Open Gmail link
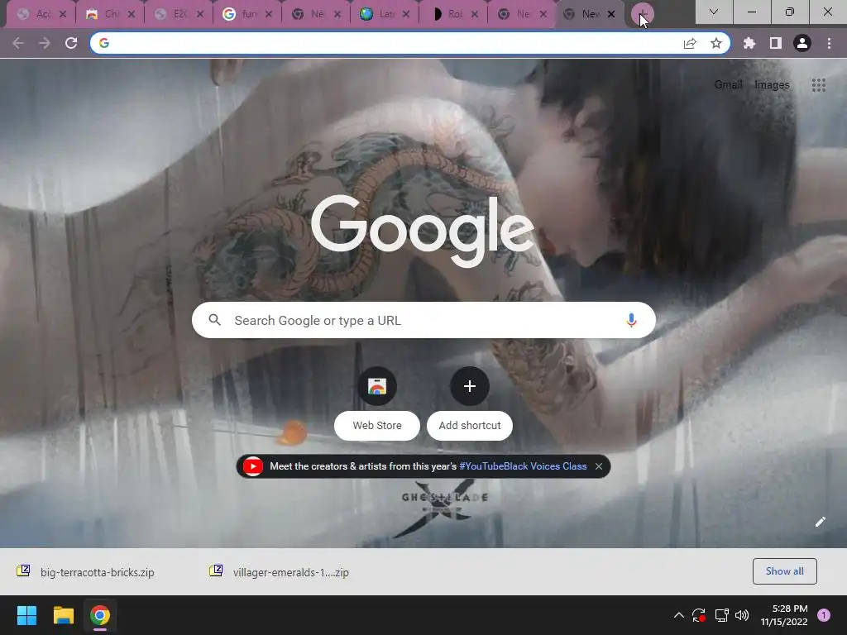Image resolution: width=847 pixels, height=635 pixels. (x=728, y=85)
